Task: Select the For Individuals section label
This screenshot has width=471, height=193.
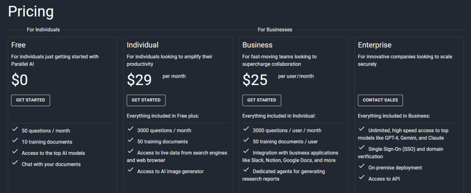Action: [43, 30]
